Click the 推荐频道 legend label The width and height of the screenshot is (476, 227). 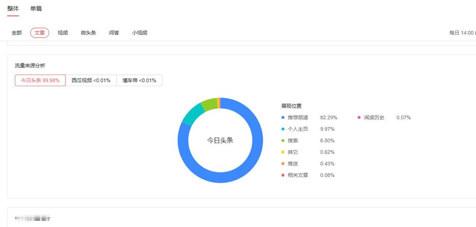pyautogui.click(x=298, y=117)
